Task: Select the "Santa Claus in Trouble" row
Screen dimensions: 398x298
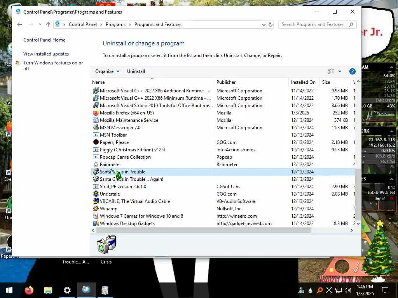Action: pyautogui.click(x=223, y=172)
